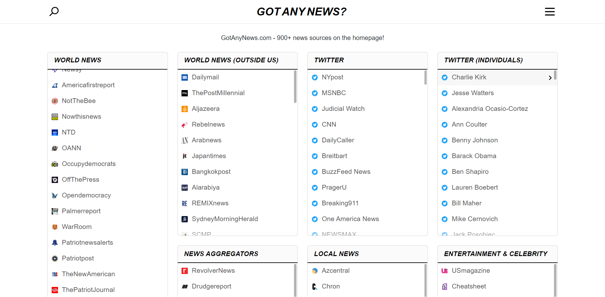Click the OffThePress favicon icon

[x=55, y=180]
